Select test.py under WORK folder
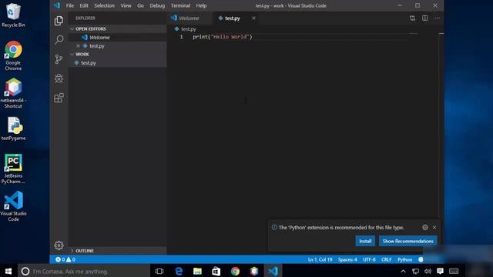Viewport: 493px width, 277px height. point(117,63)
